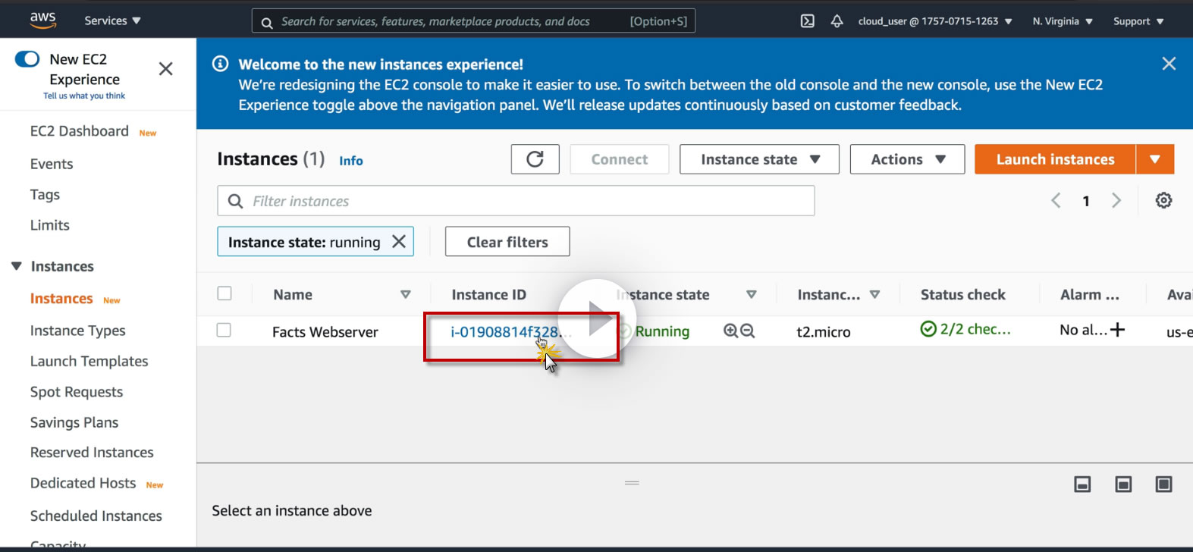Image resolution: width=1193 pixels, height=552 pixels.
Task: Open the Services menu
Action: click(112, 20)
